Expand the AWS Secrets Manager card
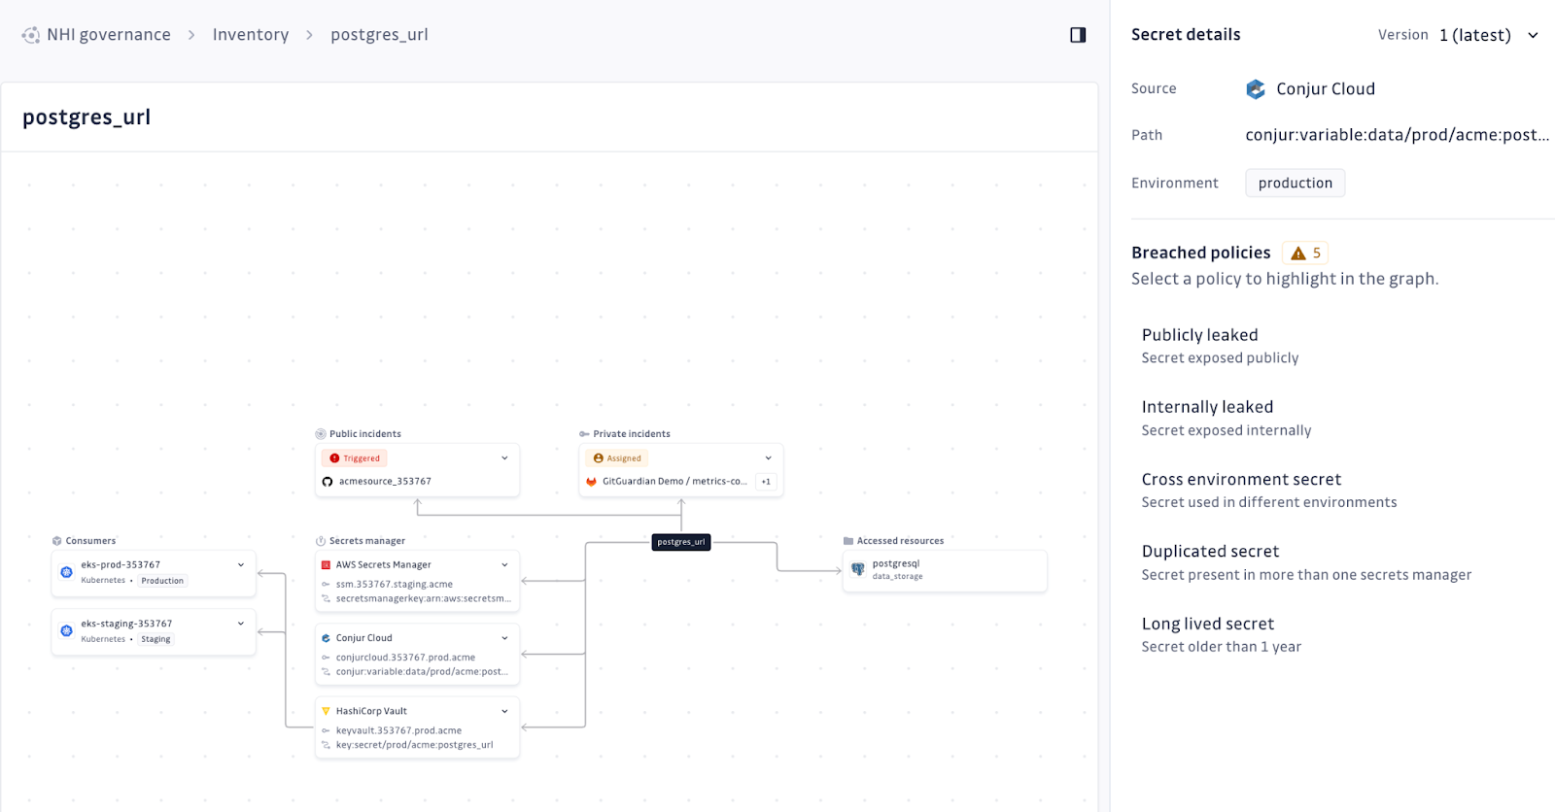The width and height of the screenshot is (1555, 812). tap(504, 564)
